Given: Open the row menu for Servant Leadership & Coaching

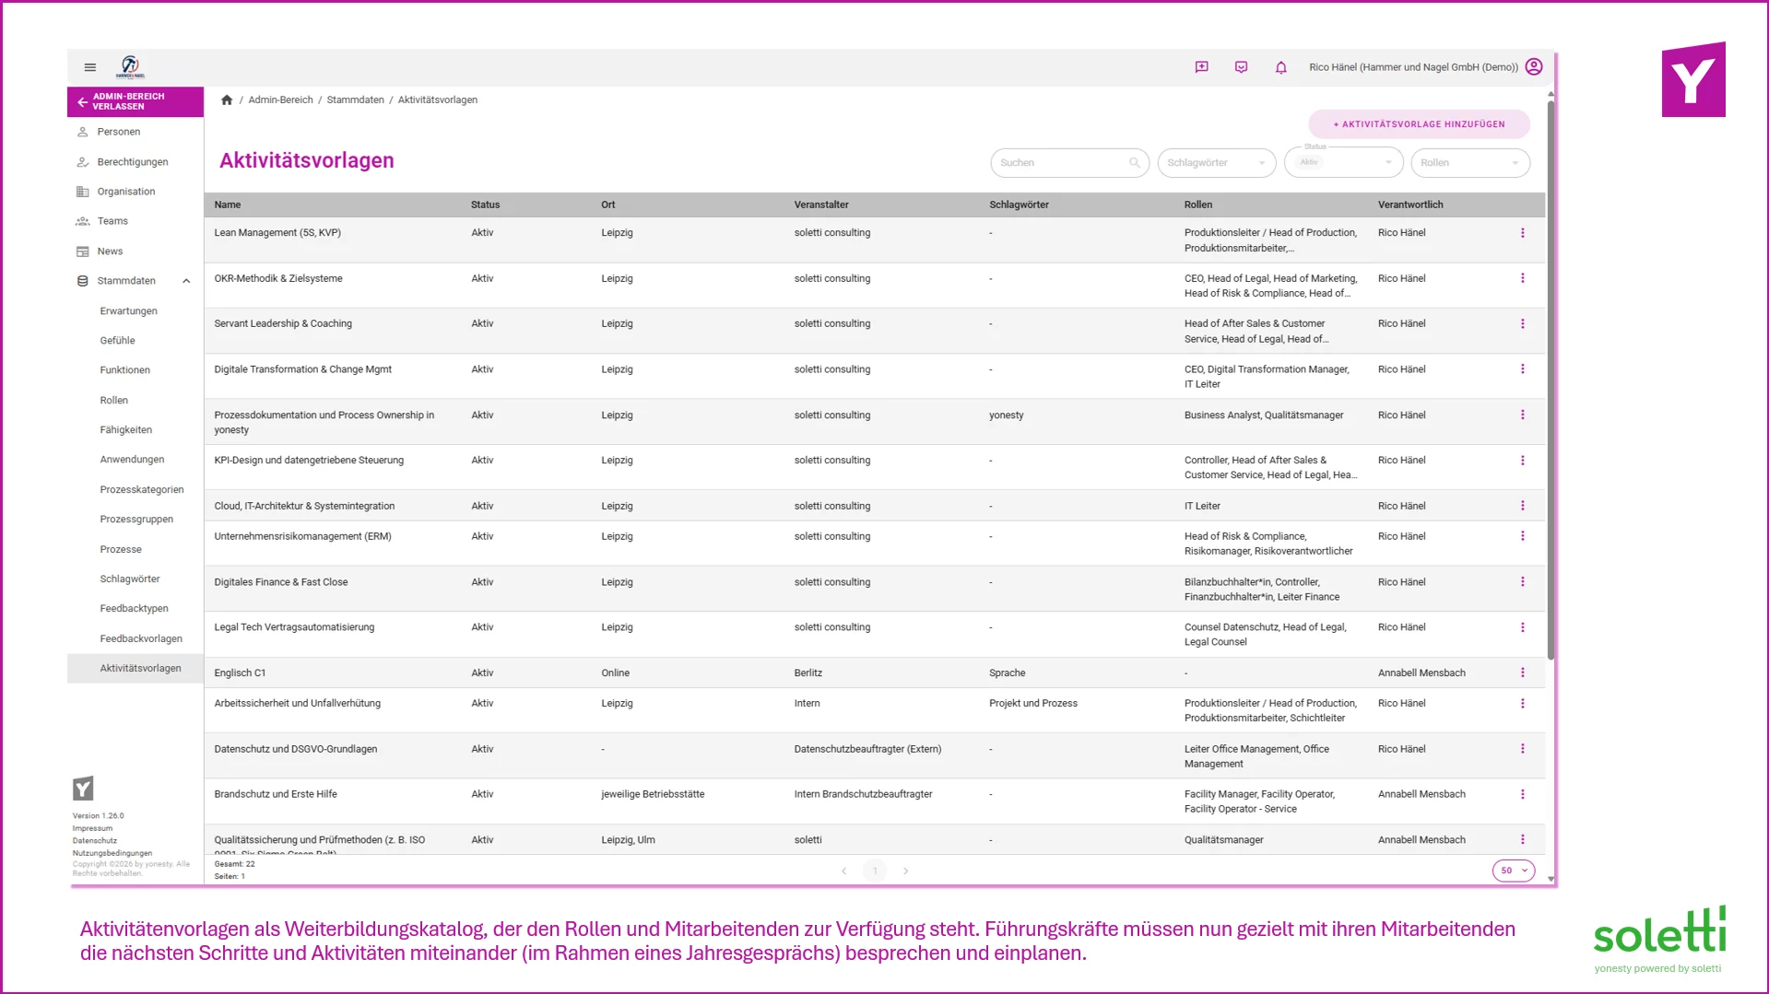Looking at the screenshot, I should coord(1522,323).
